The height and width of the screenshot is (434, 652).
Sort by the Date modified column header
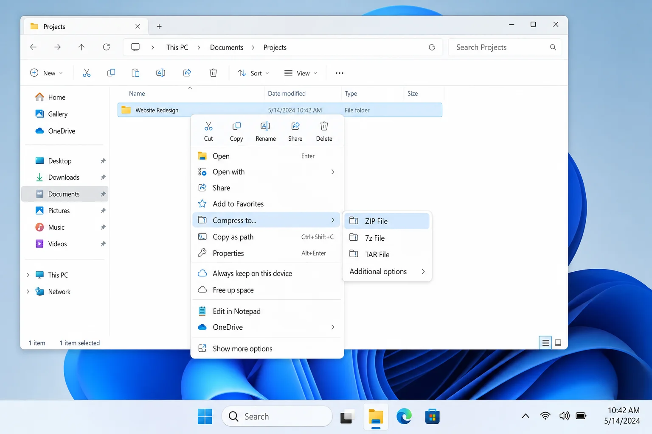tap(287, 94)
